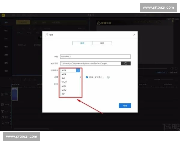Click the video track icon in timeline

(3, 94)
